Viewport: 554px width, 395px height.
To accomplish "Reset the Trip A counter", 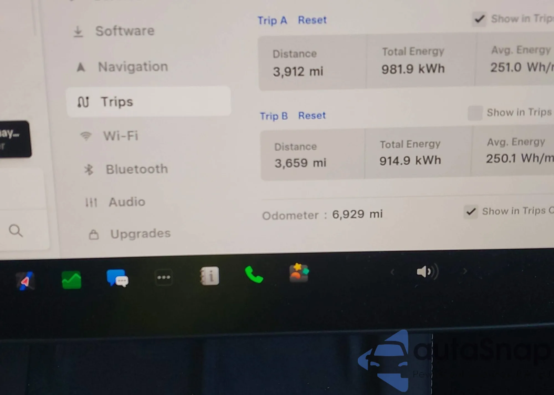I will [x=312, y=20].
